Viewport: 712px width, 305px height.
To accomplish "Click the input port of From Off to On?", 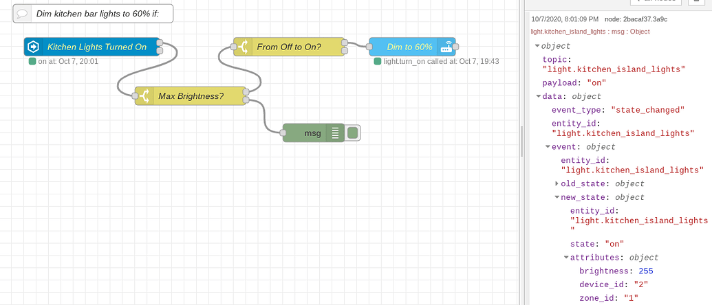I will coord(234,46).
